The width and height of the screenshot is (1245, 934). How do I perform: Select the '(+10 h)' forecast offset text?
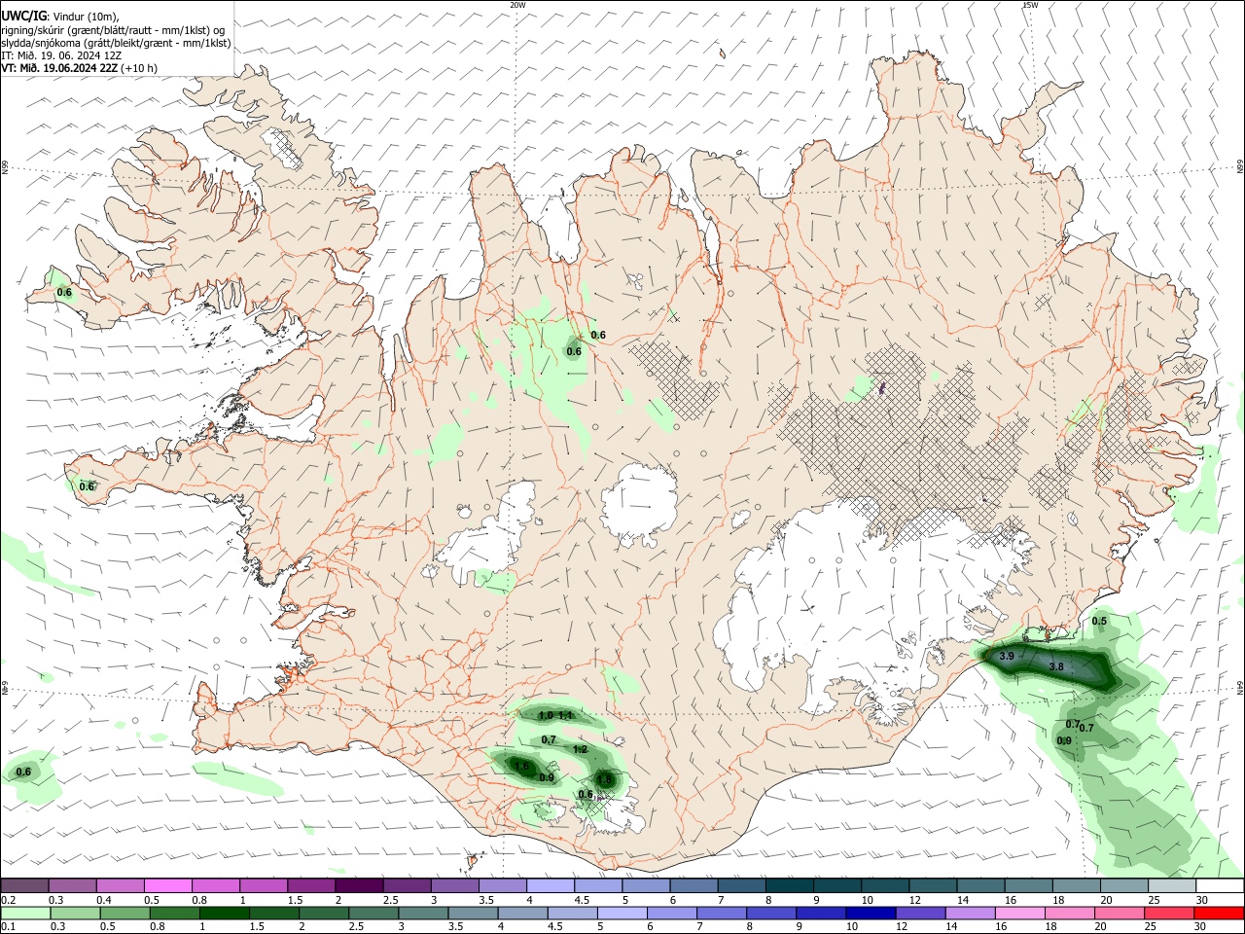pyautogui.click(x=139, y=68)
